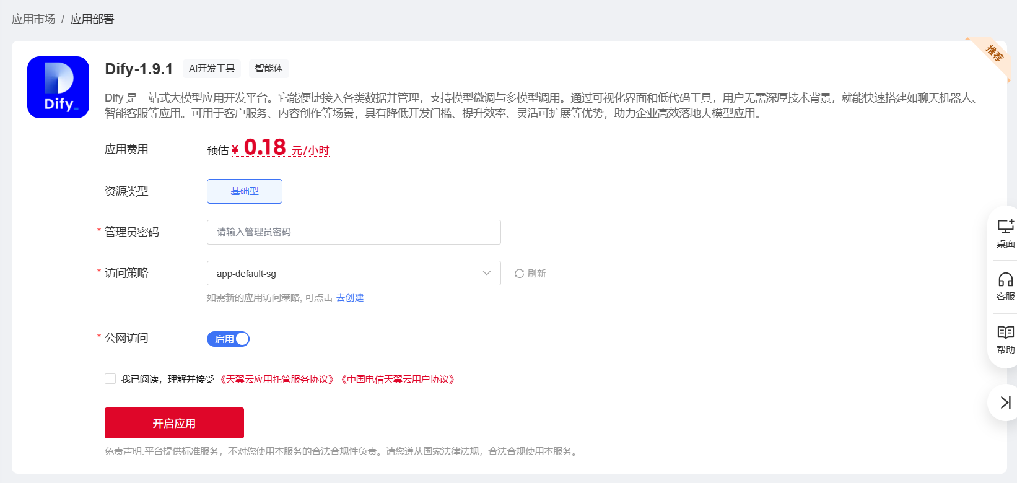This screenshot has height=483, width=1017.
Task: Open the 桌面 desktop icon in side panel
Action: 1005,233
